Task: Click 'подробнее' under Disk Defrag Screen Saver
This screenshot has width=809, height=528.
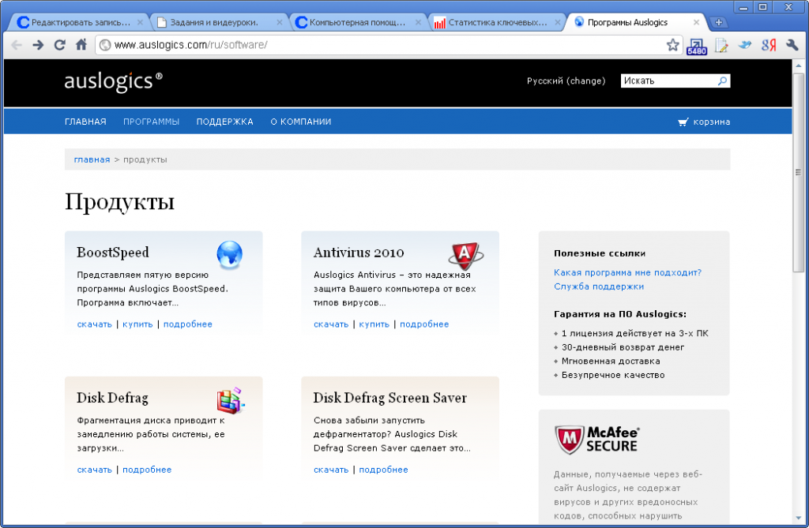Action: [383, 470]
